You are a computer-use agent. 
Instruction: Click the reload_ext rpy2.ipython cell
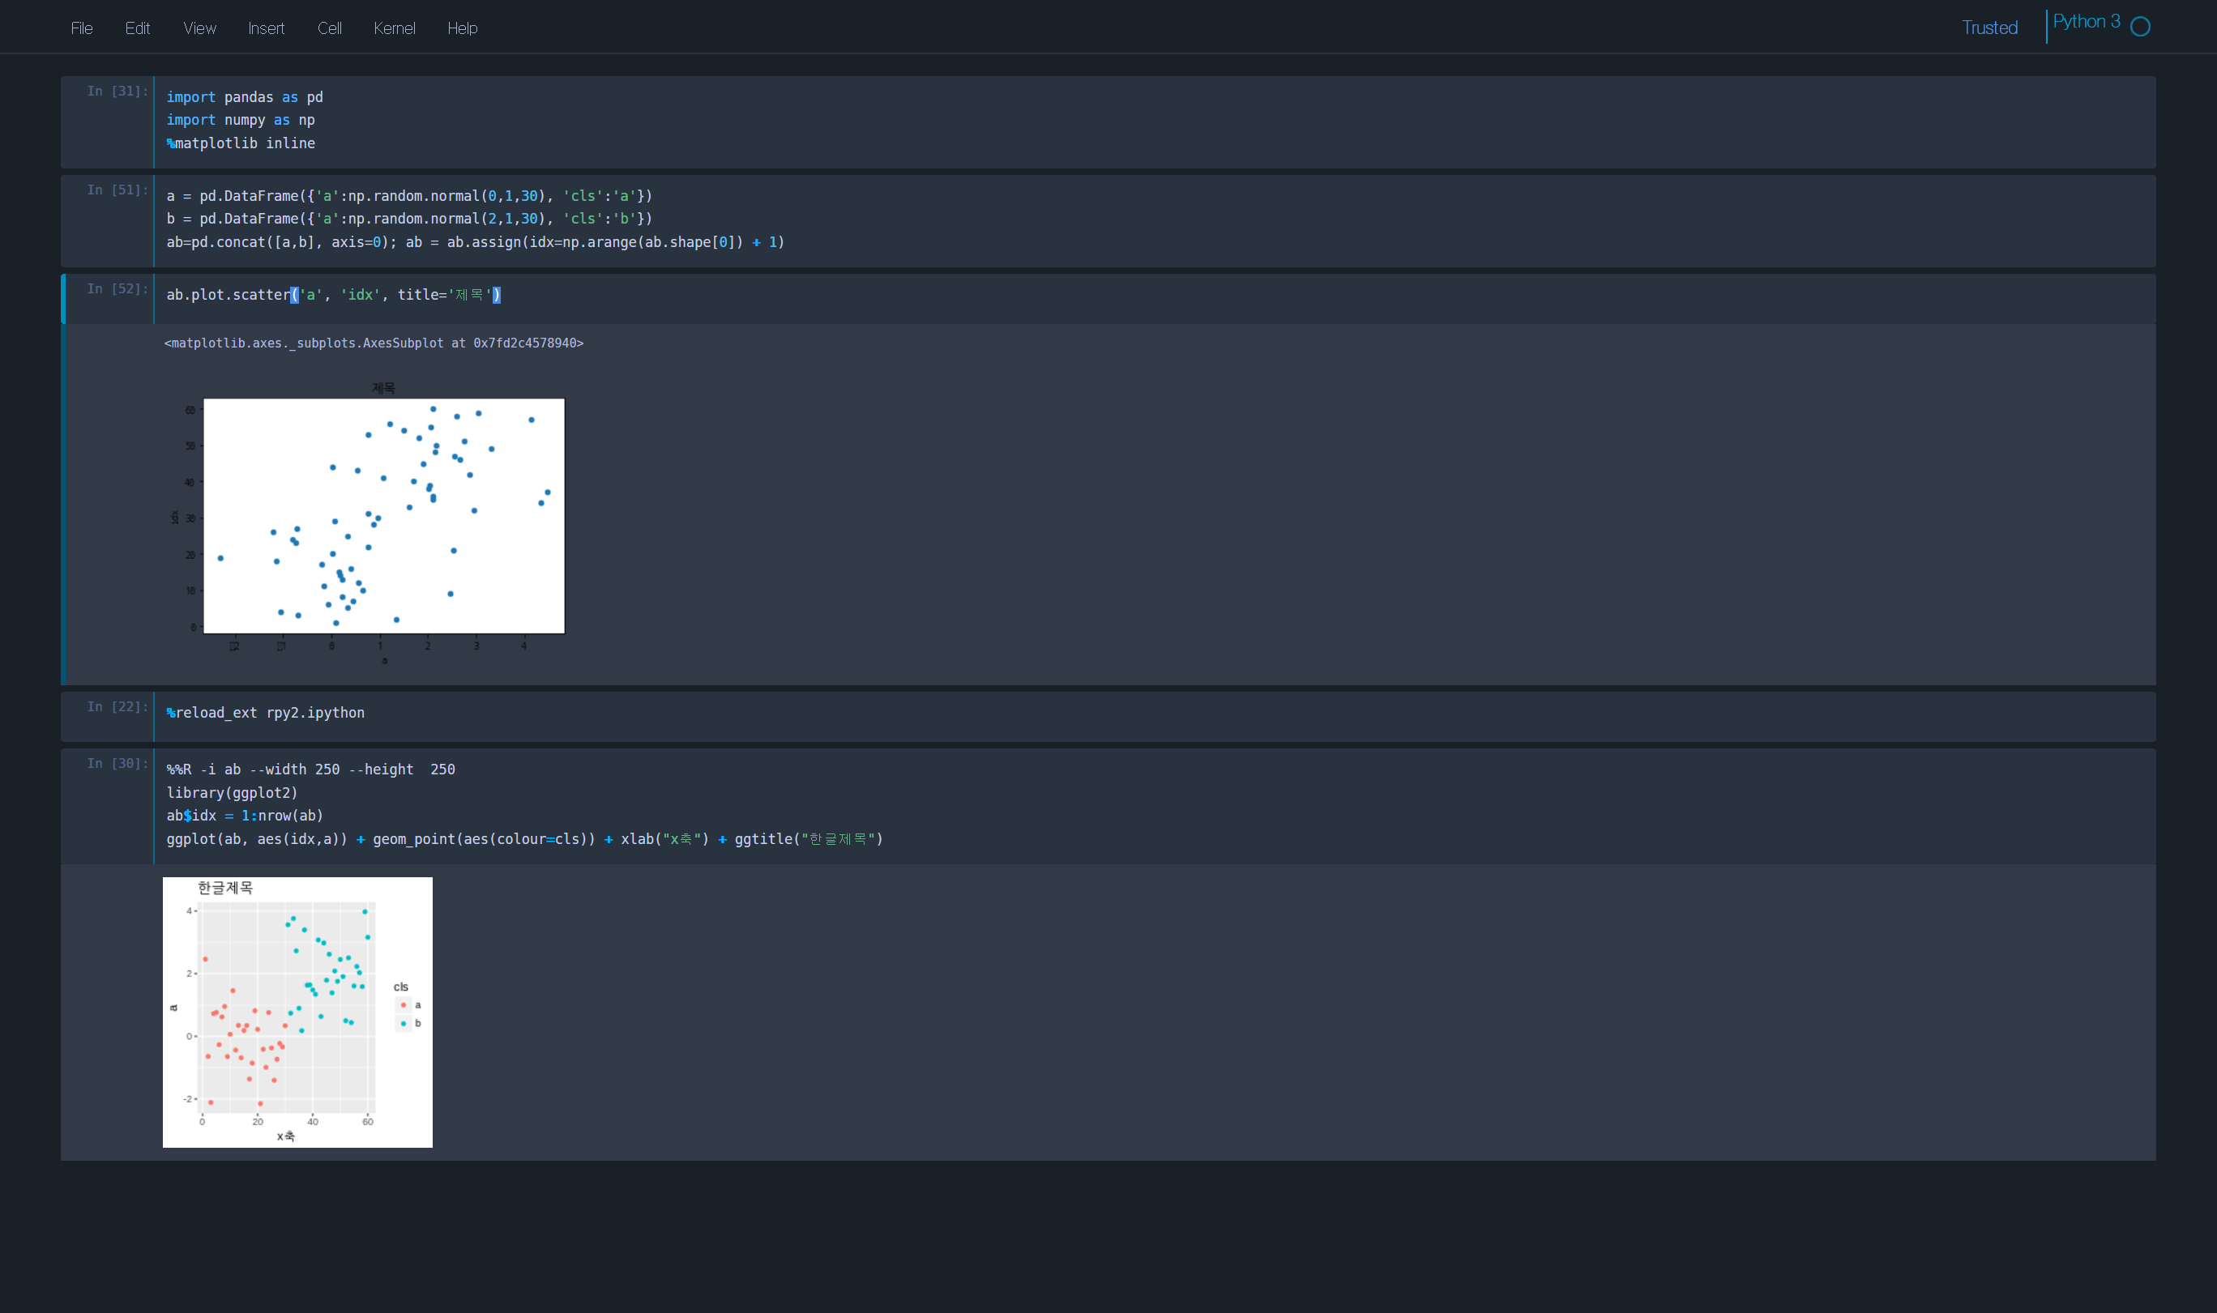pos(1062,713)
